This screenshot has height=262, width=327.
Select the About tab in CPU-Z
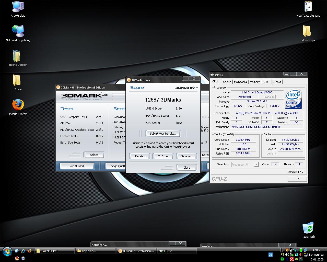pyautogui.click(x=277, y=82)
